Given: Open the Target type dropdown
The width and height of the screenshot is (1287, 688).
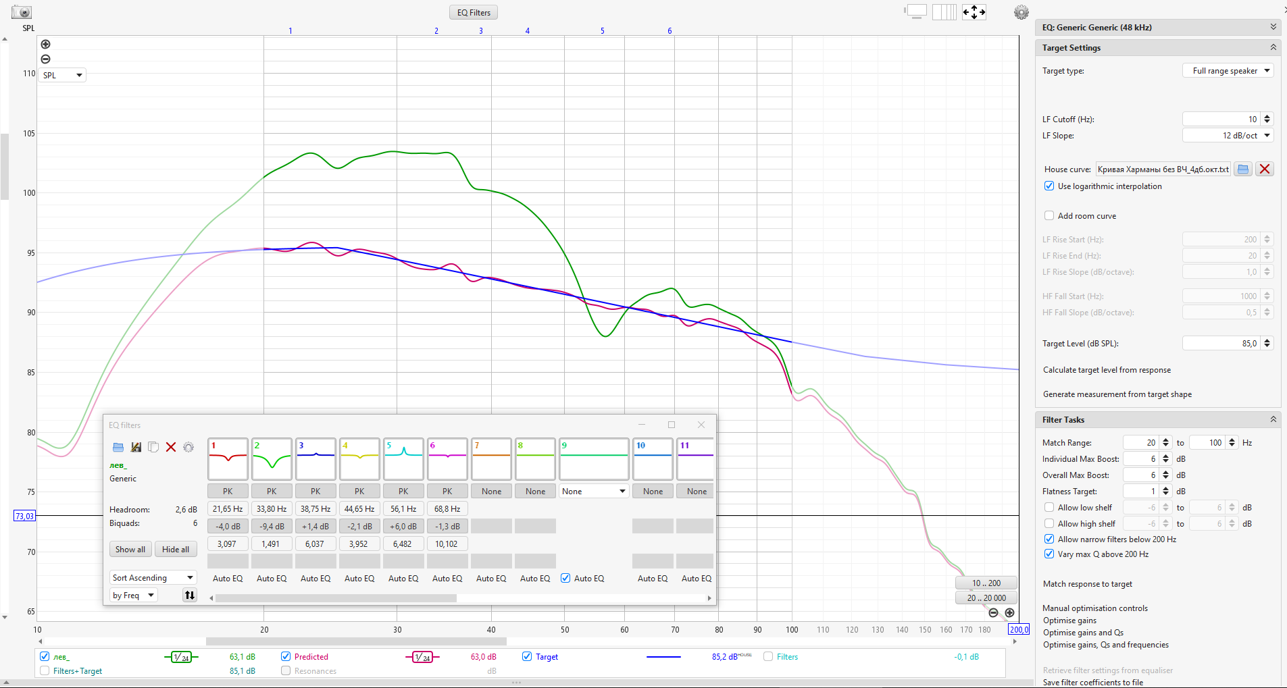Looking at the screenshot, I should tap(1228, 71).
